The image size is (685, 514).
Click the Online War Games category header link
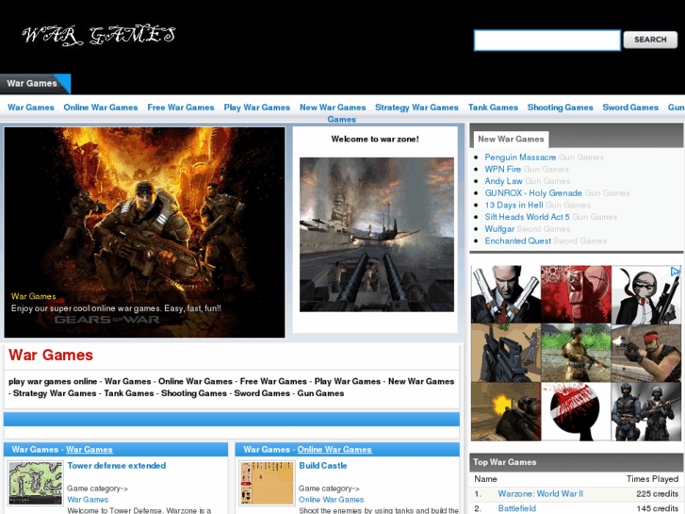tap(334, 449)
